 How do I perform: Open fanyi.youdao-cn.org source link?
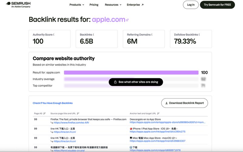pyautogui.click(x=69, y=150)
